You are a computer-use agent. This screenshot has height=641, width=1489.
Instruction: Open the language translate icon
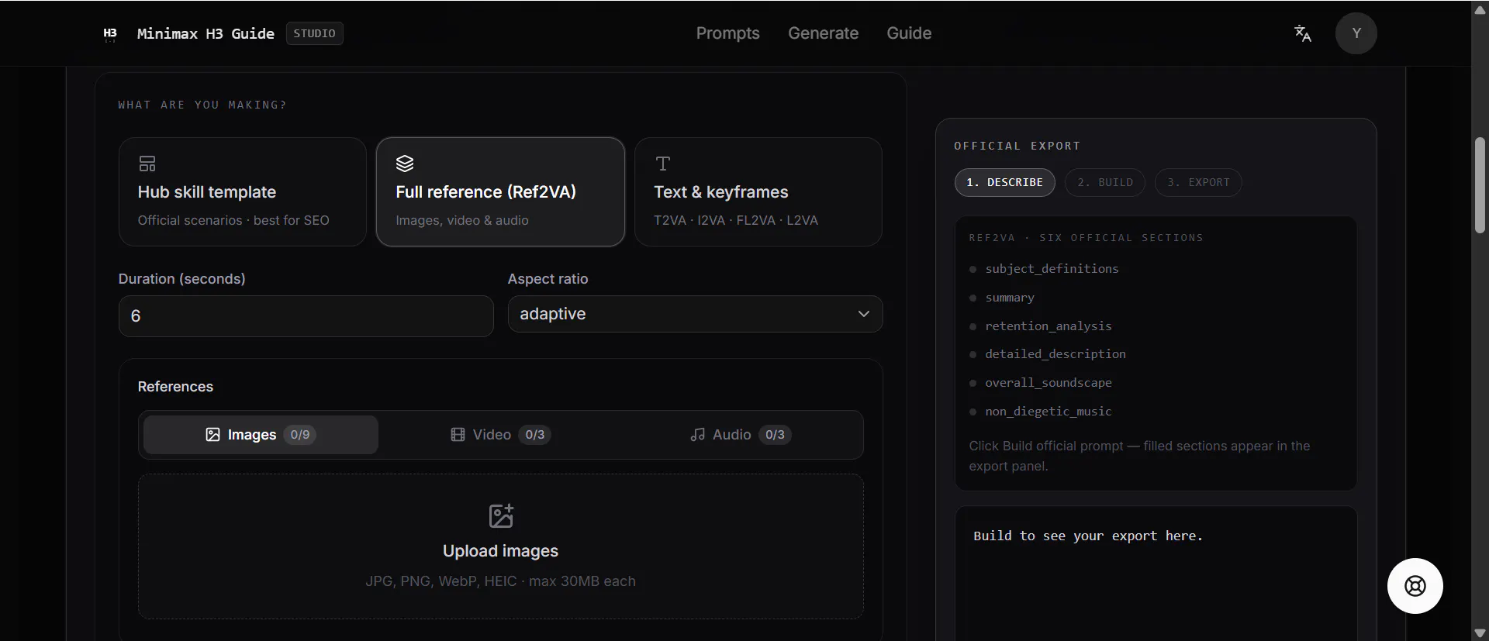(1303, 33)
